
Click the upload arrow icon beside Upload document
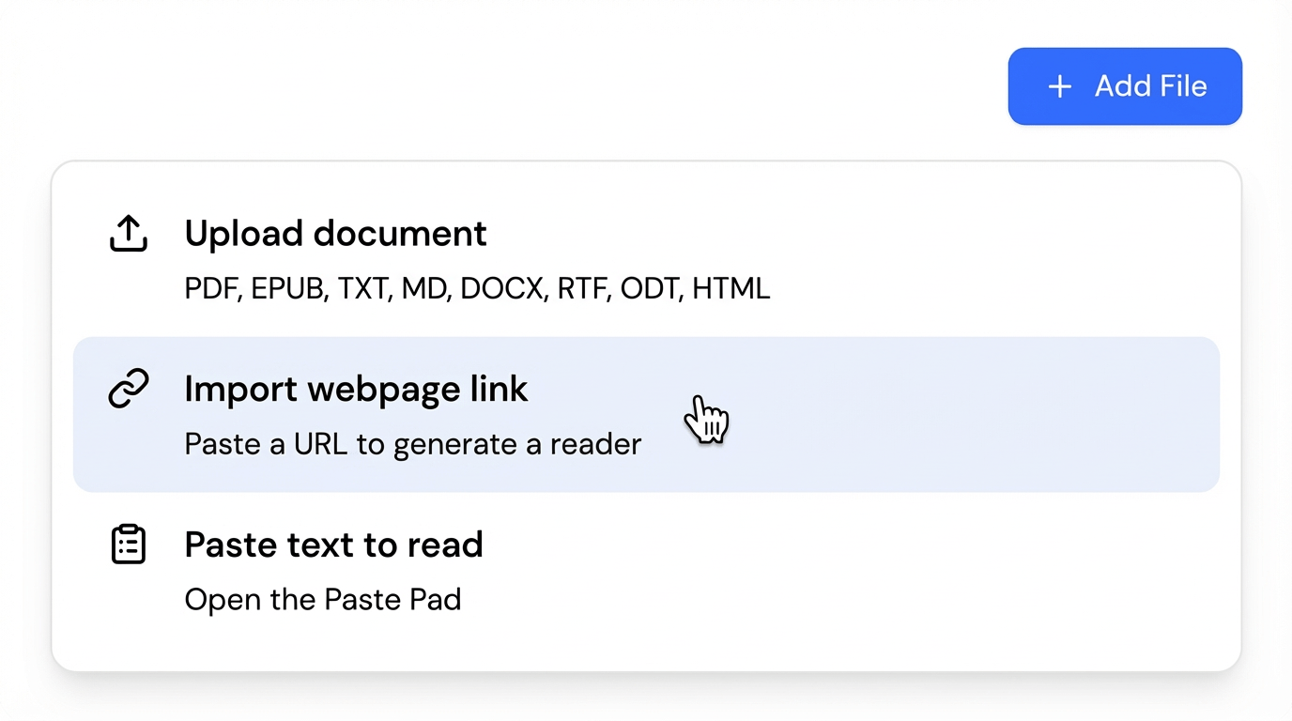(128, 234)
